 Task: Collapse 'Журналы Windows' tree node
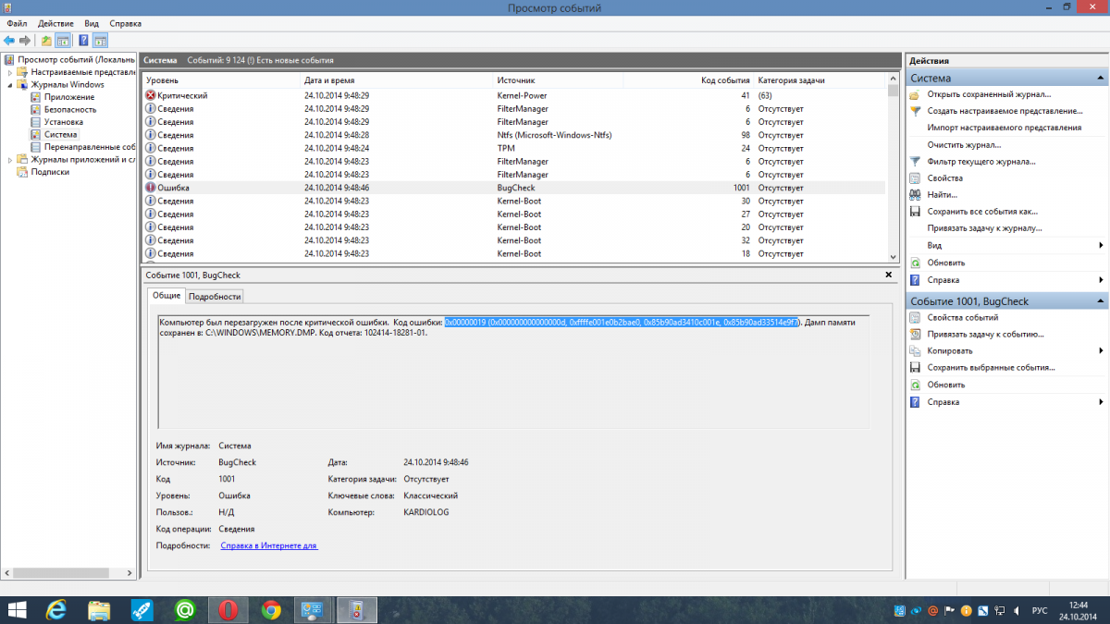pyautogui.click(x=11, y=84)
